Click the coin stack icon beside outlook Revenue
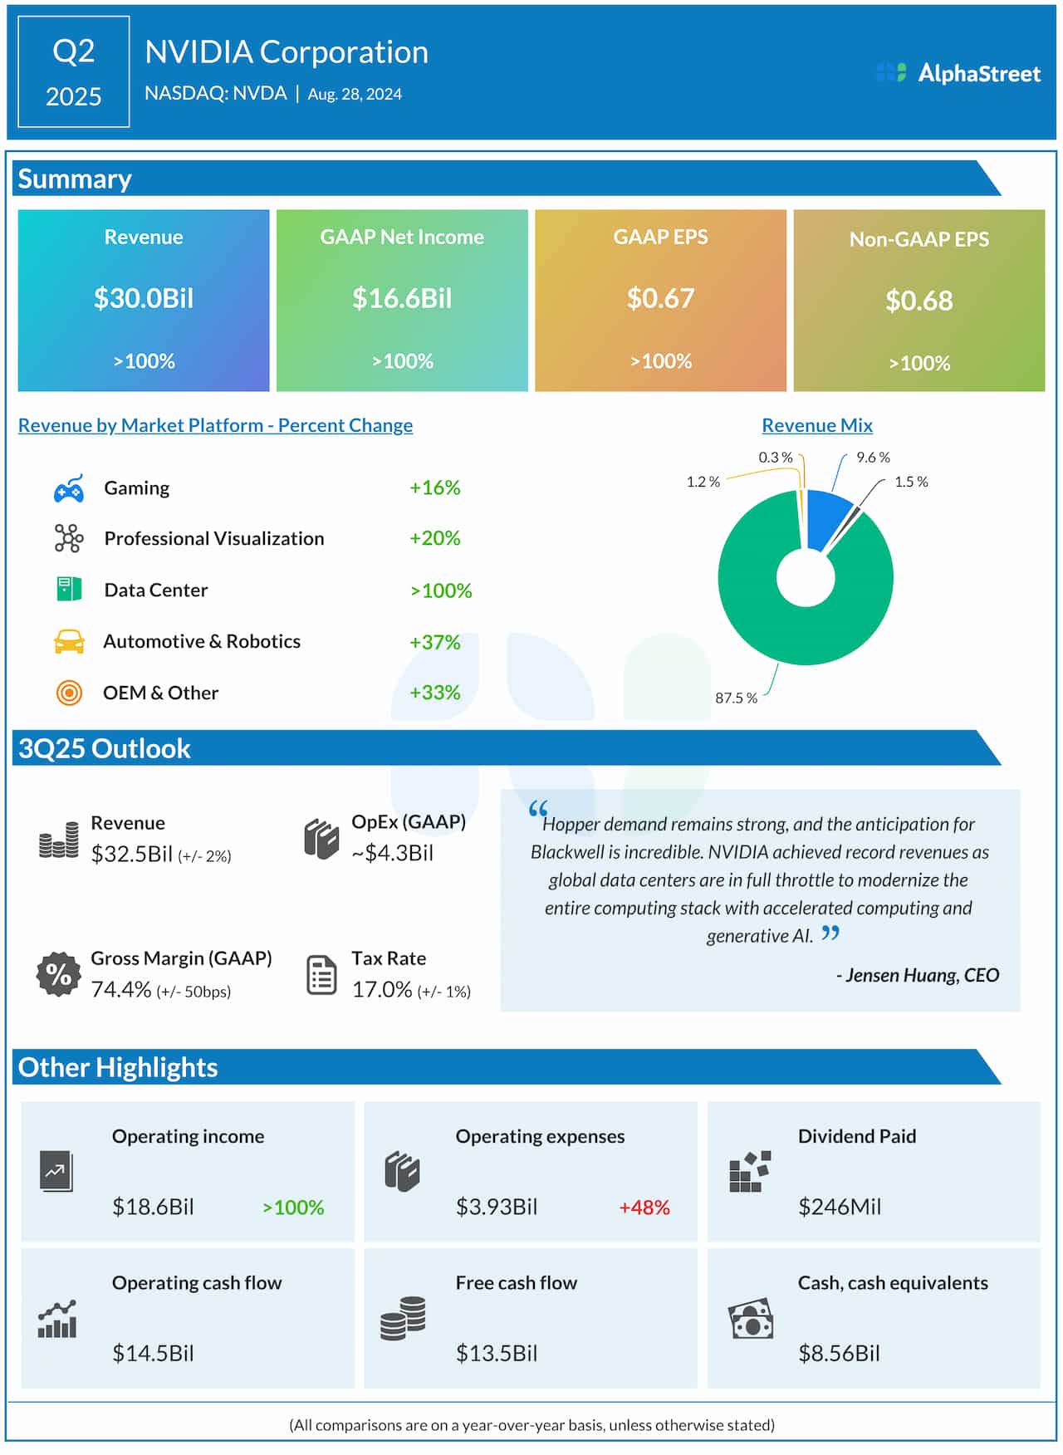 point(59,840)
